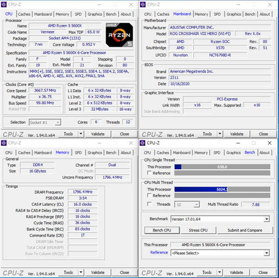This screenshot has width=279, height=278.
Task: Click the AMD Ryzen 5 logo image
Action: point(119,35)
